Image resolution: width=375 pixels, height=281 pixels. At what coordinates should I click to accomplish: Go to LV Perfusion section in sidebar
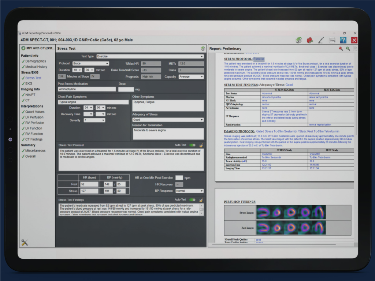click(34, 117)
